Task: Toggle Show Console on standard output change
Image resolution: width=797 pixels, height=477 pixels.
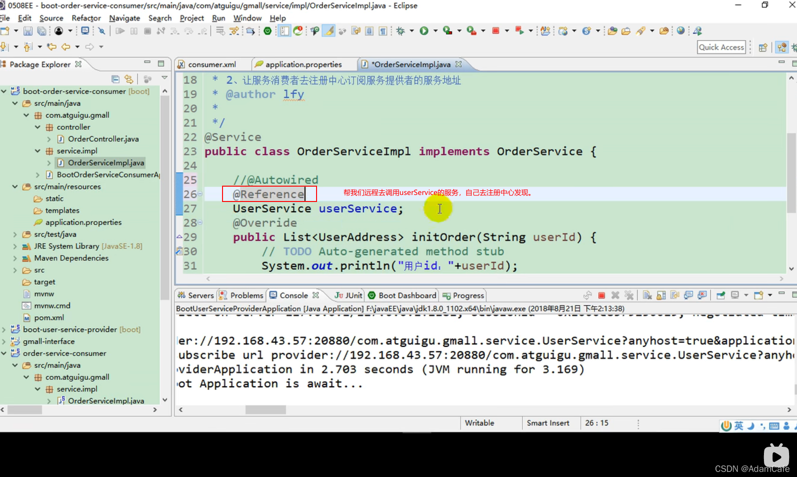Action: [x=689, y=296]
